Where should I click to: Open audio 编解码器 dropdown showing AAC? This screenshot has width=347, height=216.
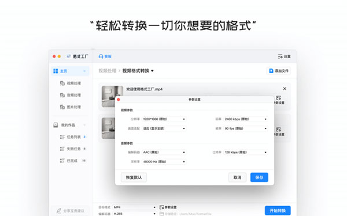164,152
